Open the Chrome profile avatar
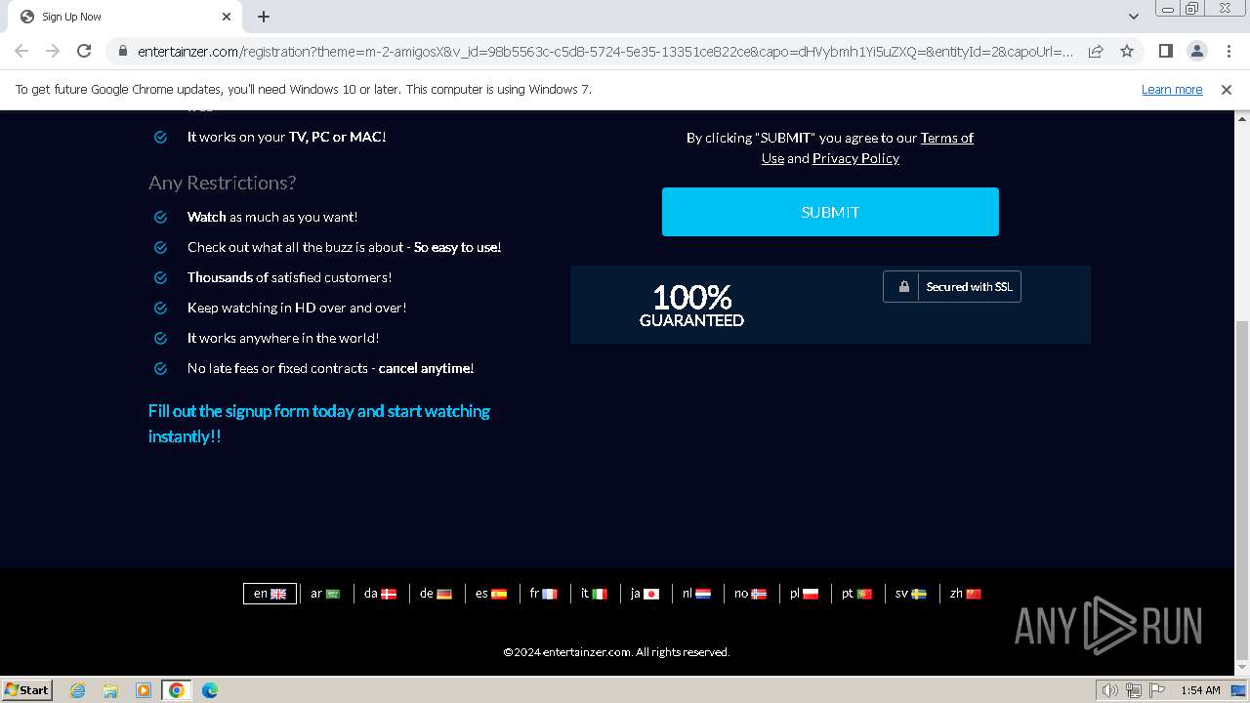 point(1196,51)
